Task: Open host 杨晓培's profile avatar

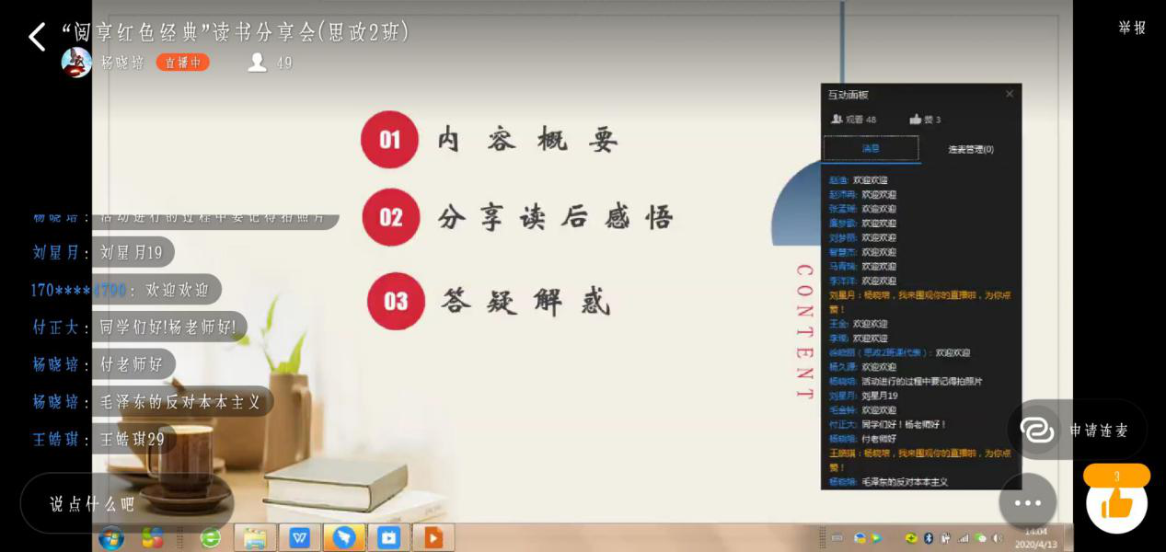Action: 76,63
